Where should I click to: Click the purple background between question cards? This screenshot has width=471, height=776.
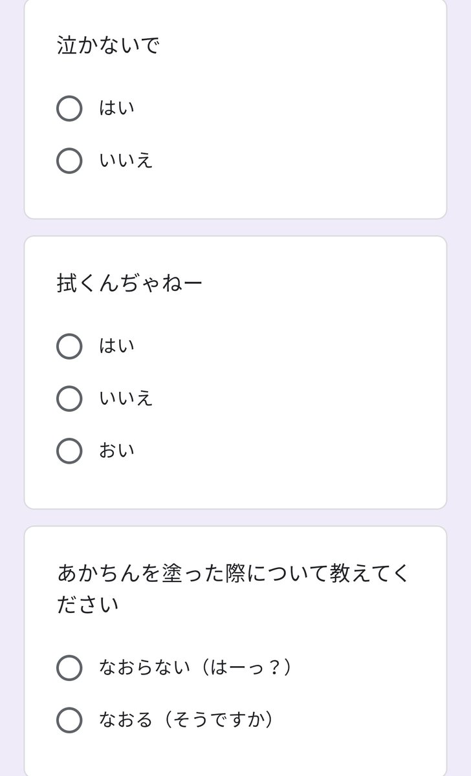click(x=235, y=228)
